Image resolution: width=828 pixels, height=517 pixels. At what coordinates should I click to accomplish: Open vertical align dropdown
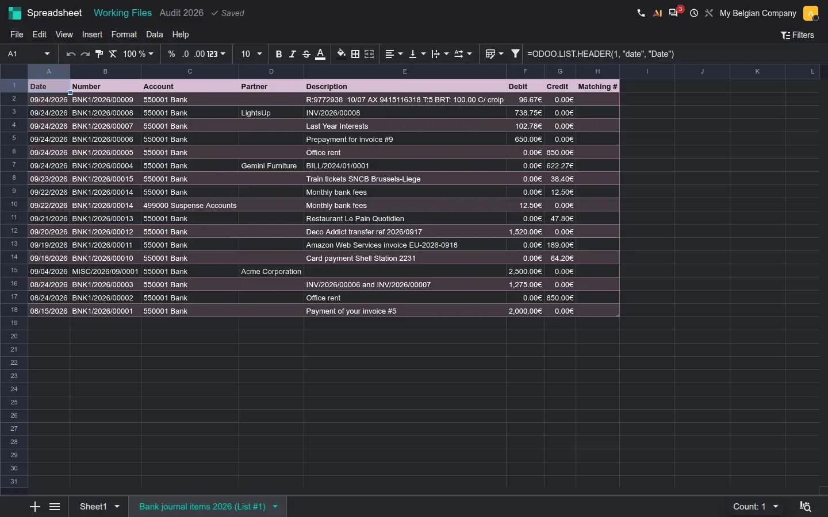tap(417, 54)
